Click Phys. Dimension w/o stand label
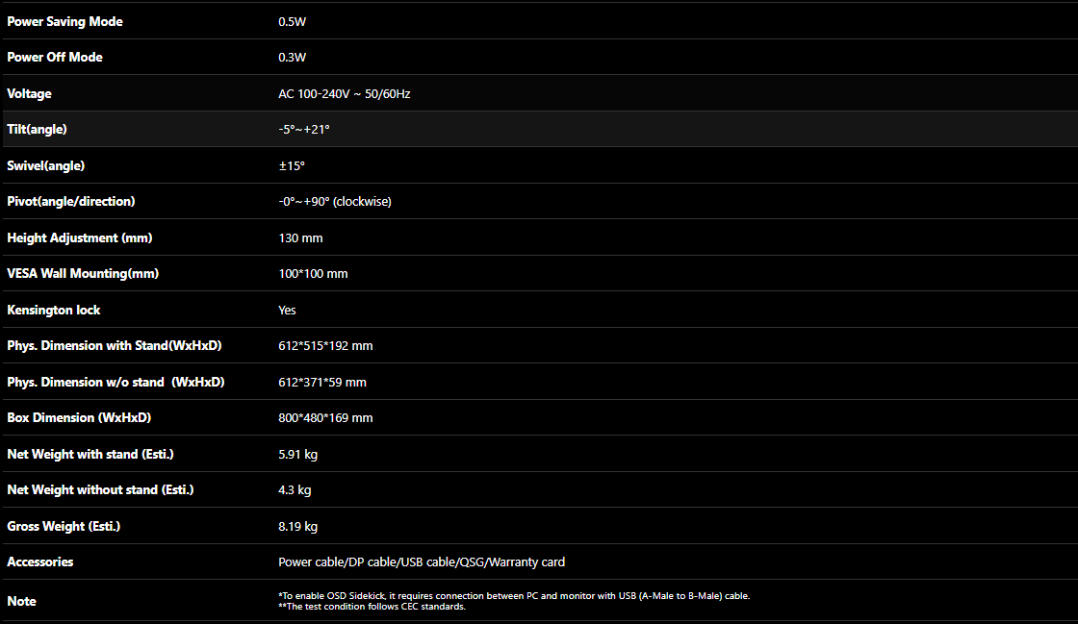Viewport: 1078px width, 624px height. (x=115, y=382)
